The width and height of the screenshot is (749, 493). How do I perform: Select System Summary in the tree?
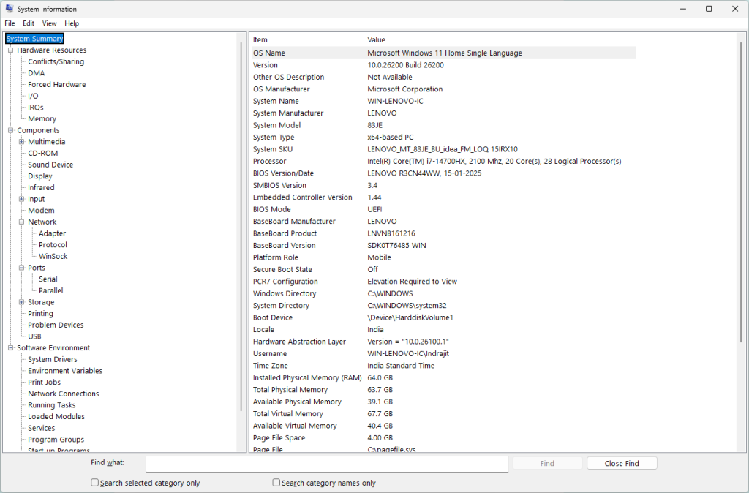pos(34,39)
